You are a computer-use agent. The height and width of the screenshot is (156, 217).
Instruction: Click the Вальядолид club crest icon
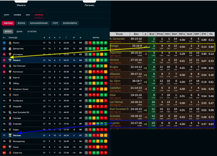tap(10, 141)
